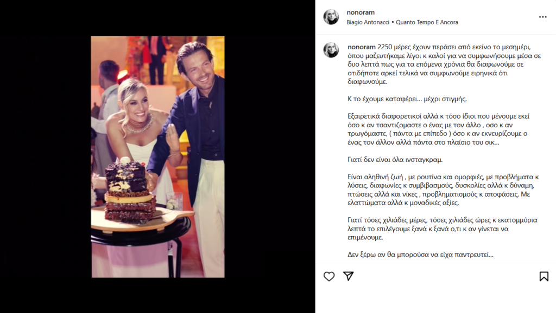This screenshot has width=556, height=313.
Task: Click the line Κ το έχουμε καταφέρει
Action: 407,99
